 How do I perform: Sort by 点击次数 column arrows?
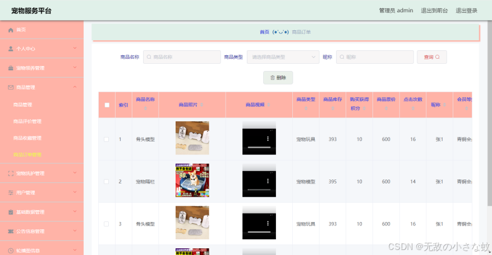coord(413,108)
